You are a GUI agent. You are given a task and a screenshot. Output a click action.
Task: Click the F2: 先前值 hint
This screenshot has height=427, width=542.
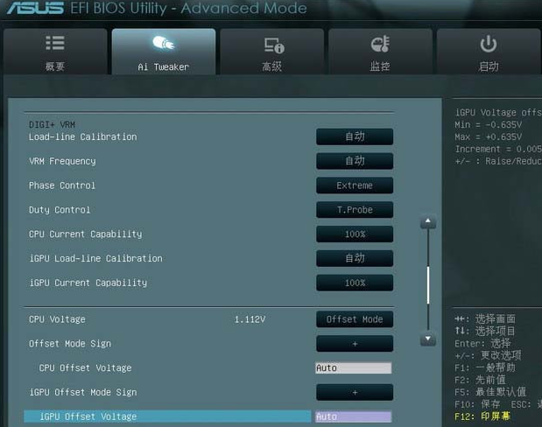480,380
